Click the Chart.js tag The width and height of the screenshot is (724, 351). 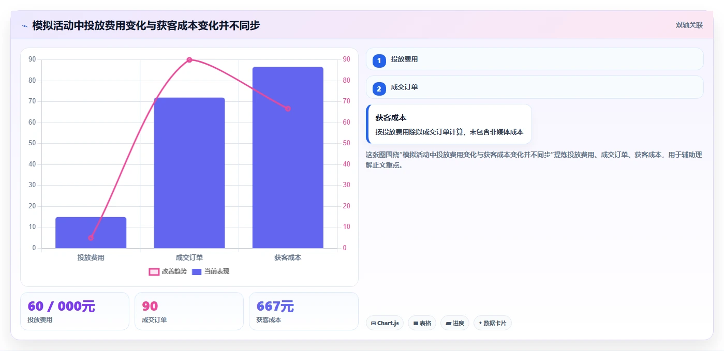(385, 323)
